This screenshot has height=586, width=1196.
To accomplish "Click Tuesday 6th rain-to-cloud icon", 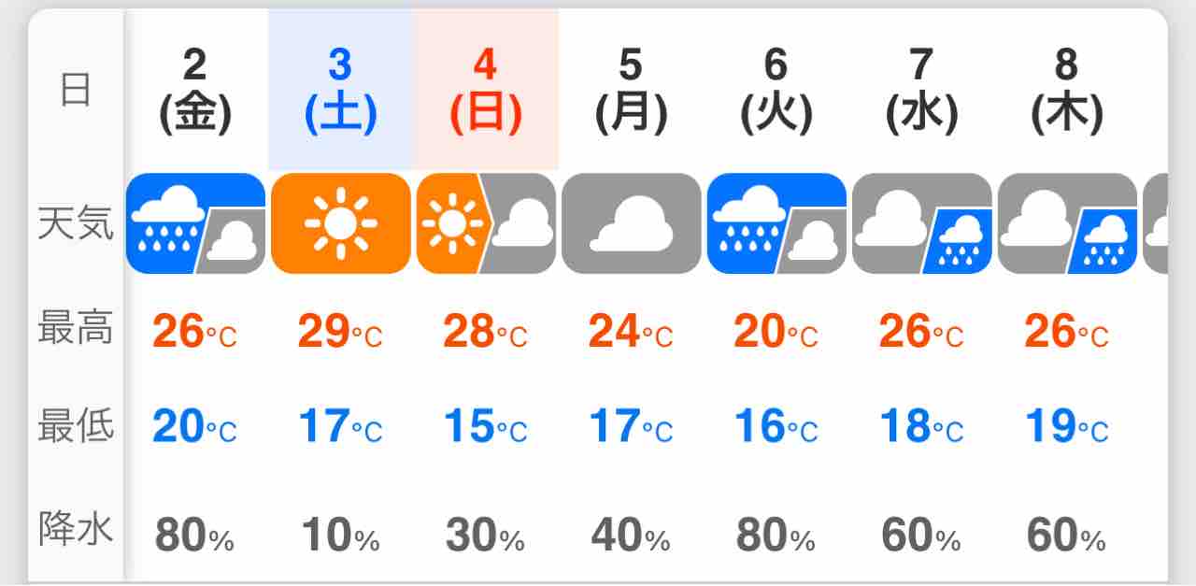I will [x=776, y=223].
